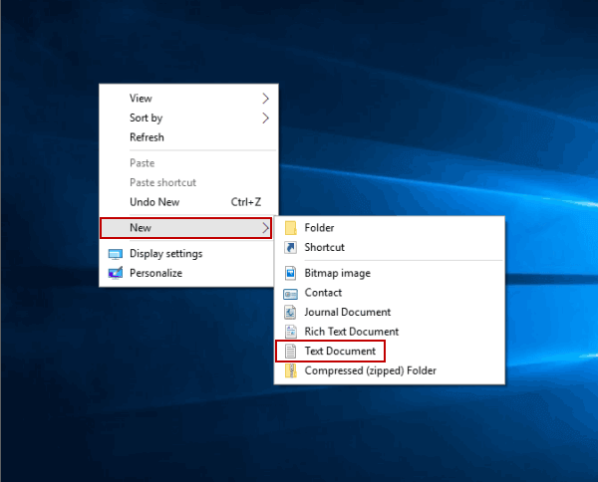
Task: Click the Contact card icon
Action: (291, 294)
